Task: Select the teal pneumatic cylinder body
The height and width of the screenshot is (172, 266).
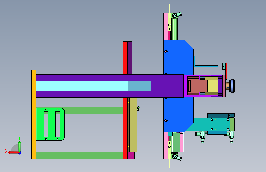Action: coord(210,125)
